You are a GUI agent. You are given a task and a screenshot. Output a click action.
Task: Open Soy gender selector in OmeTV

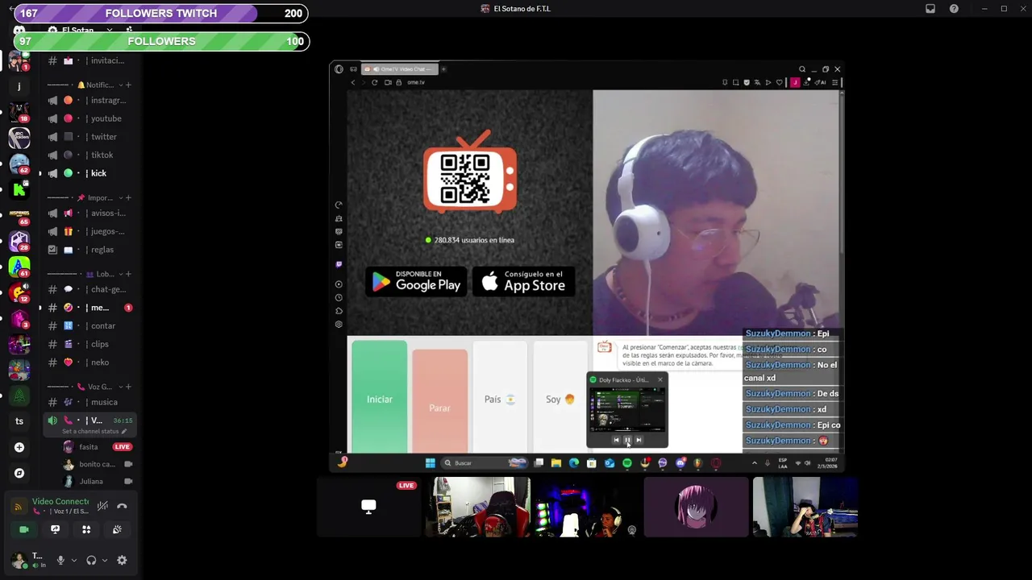[560, 398]
